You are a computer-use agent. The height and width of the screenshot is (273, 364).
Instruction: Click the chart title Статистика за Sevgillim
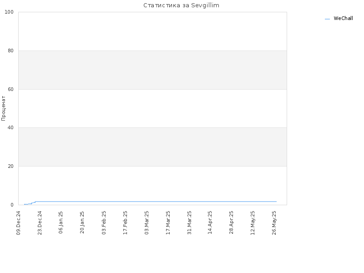[181, 5]
